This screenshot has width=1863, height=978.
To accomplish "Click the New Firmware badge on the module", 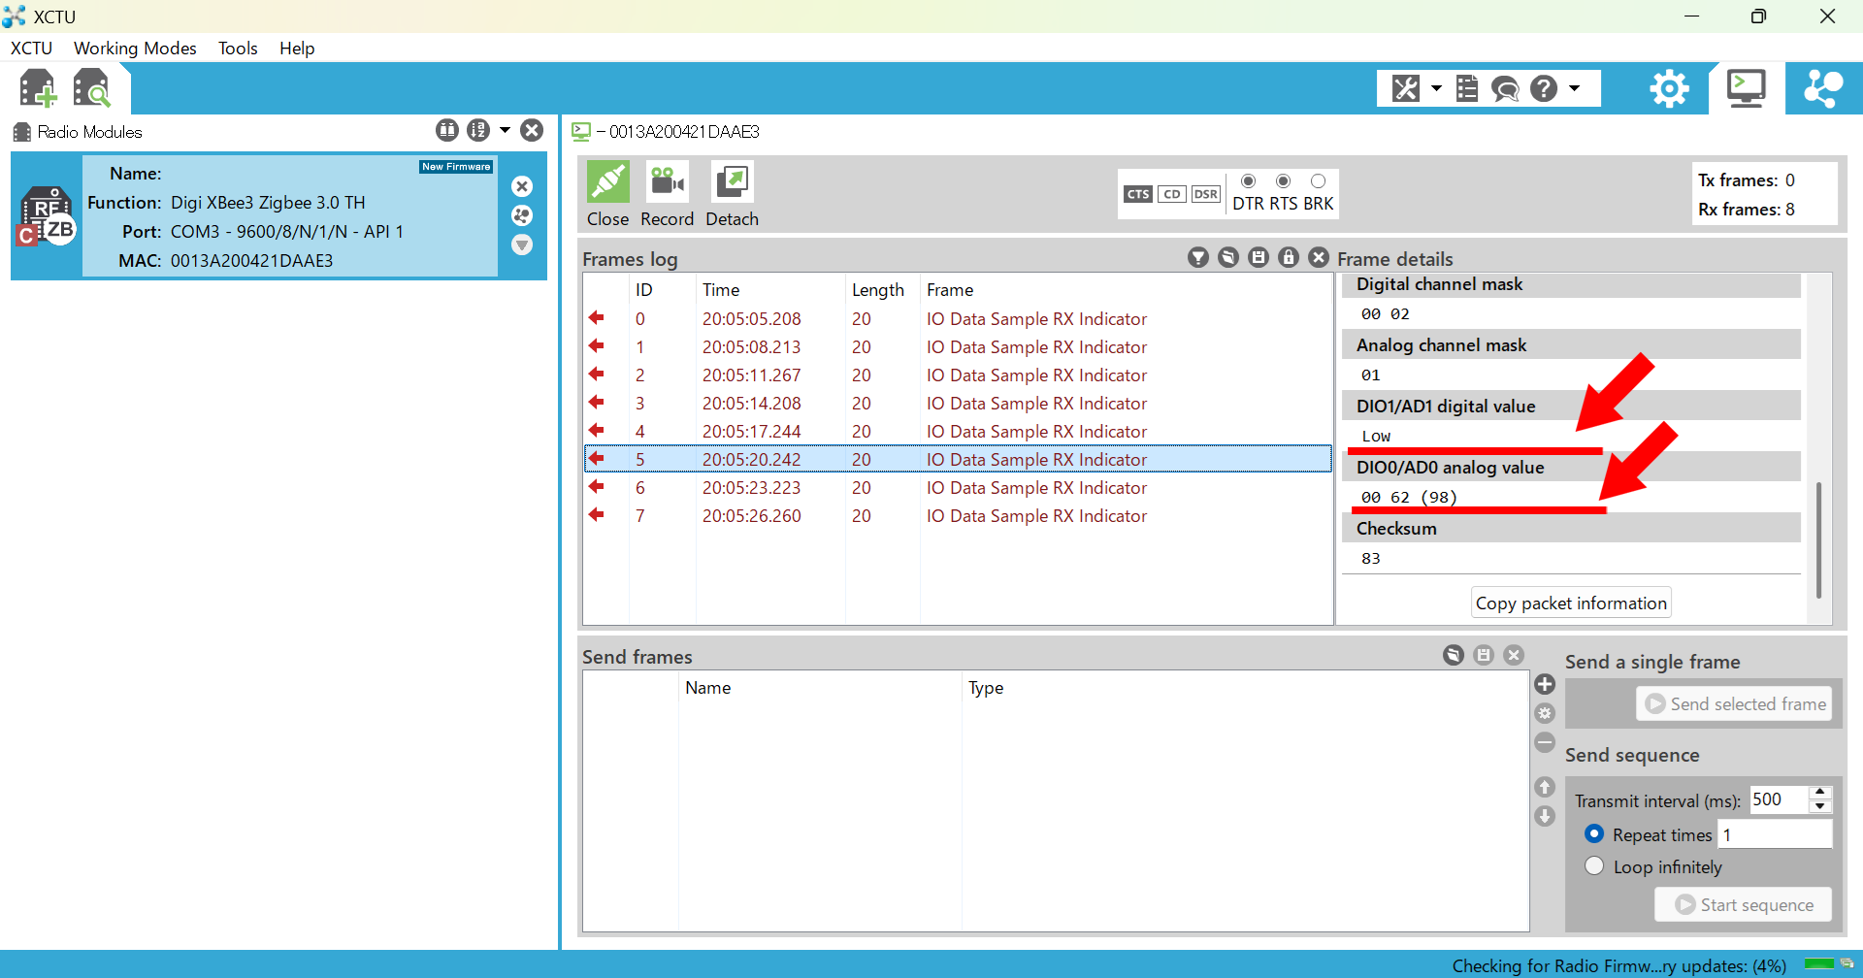I will (456, 167).
